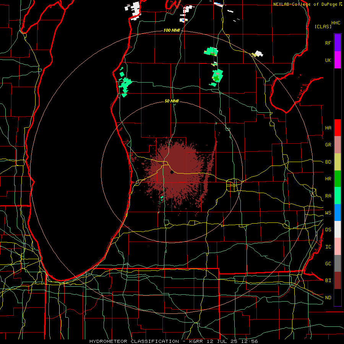The image size is (344, 344).
Task: Click the white DS dry snow swatch
Action: [338, 229]
